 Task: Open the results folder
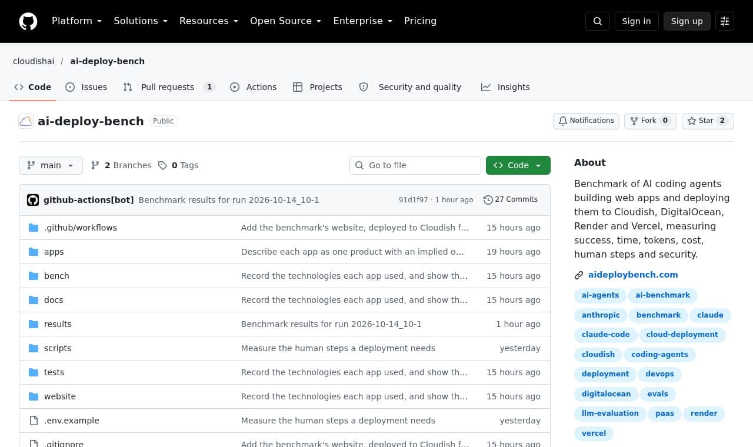pos(58,324)
